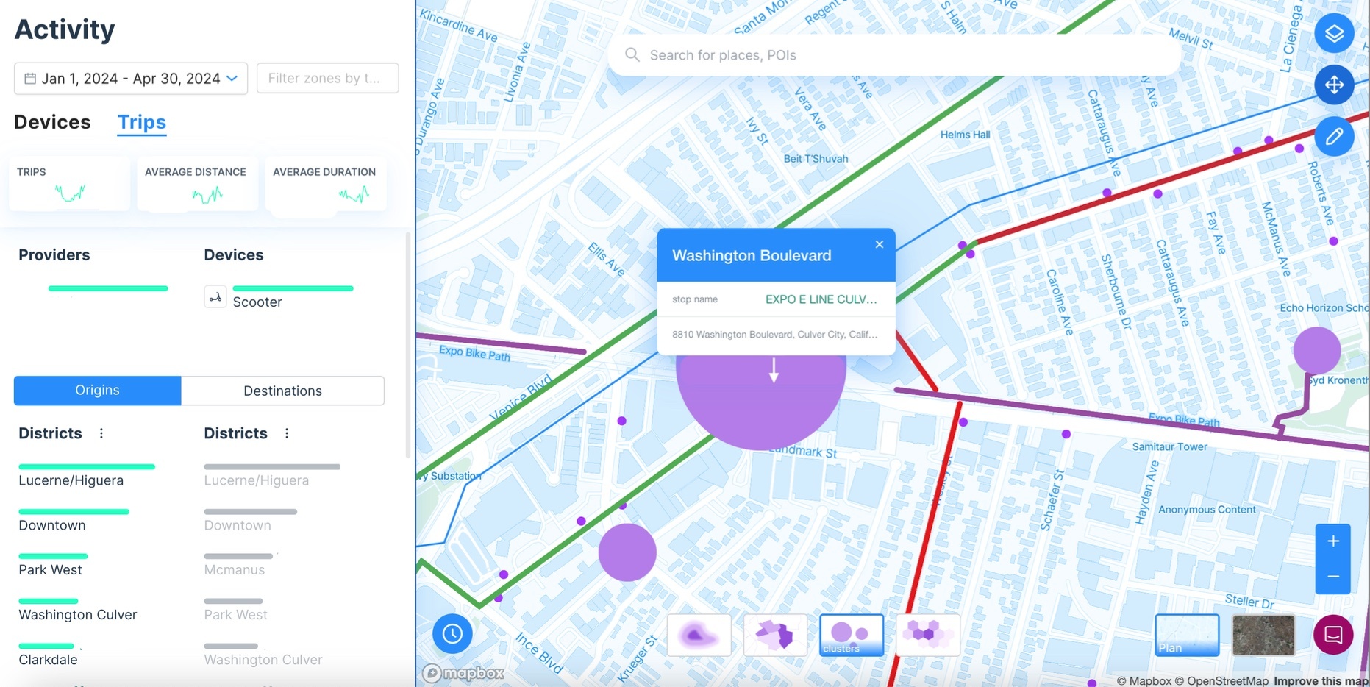Switch to zones polygon visualization

pyautogui.click(x=775, y=634)
